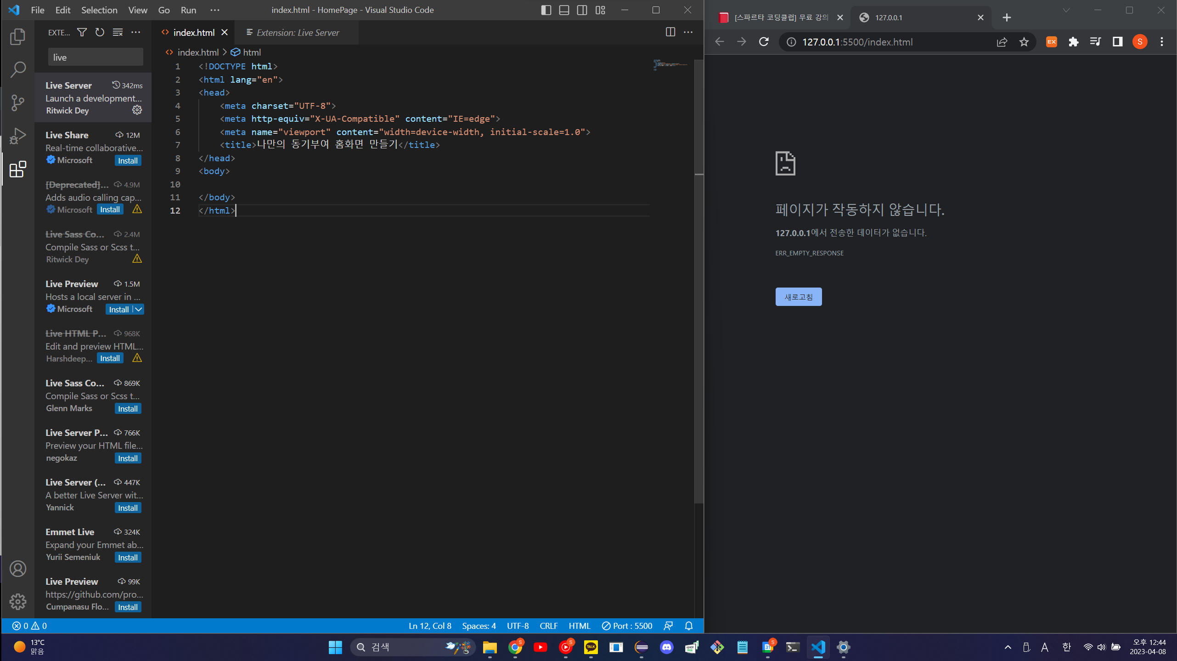Switch to the 스파르타 코딩클럽 browser tab
The height and width of the screenshot is (661, 1177).
coord(781,17)
